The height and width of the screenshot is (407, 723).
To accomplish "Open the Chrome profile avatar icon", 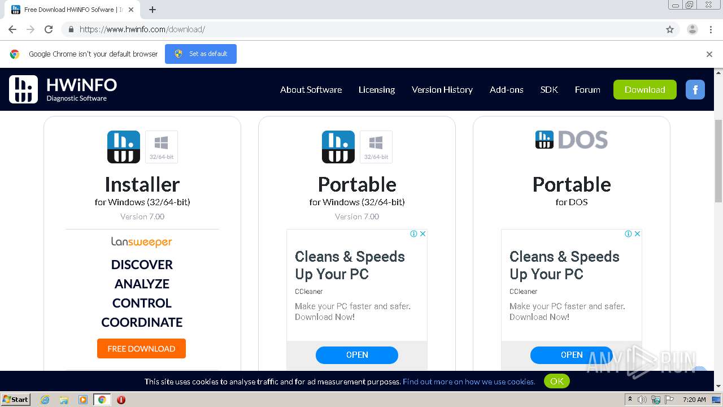I will click(692, 29).
